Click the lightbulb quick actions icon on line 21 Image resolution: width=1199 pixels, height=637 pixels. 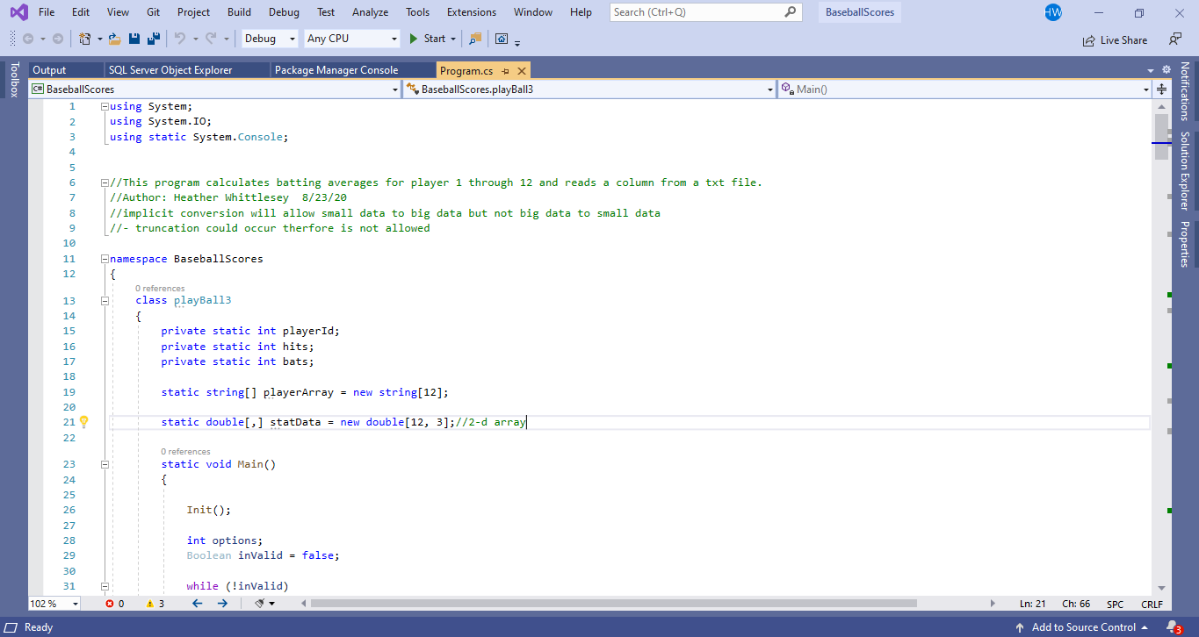[84, 422]
